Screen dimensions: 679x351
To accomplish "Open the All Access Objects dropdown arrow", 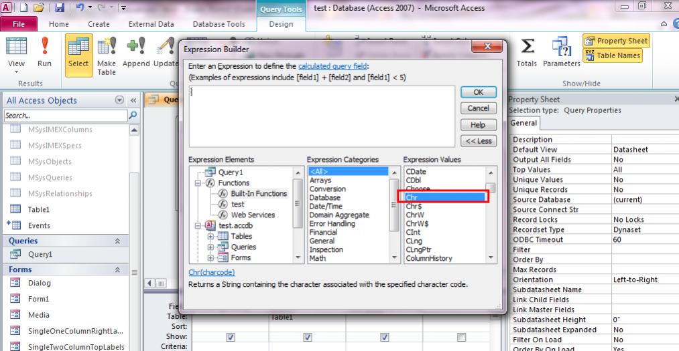I will [119, 100].
